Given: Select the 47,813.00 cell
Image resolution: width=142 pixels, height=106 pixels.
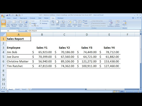Looking at the screenshot, I should tap(42, 66).
